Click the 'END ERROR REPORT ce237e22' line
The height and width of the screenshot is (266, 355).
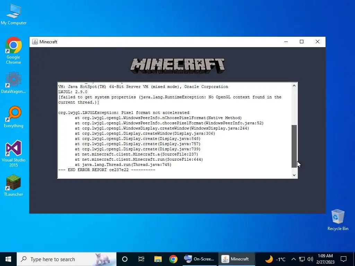tap(107, 170)
